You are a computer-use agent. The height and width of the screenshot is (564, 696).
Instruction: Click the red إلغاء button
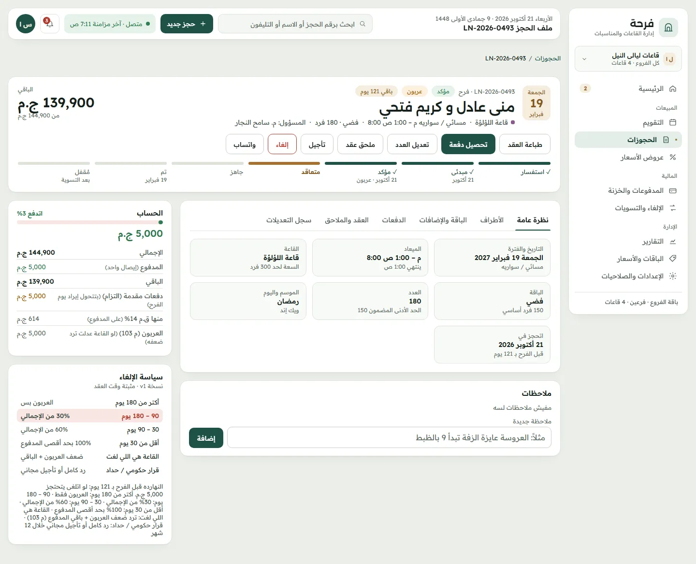point(282,145)
